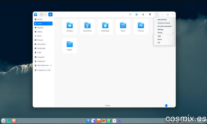Image resolution: width=207 pixels, height=124 pixels.
Task: Go back with the left arrow
Action: tap(41, 14)
